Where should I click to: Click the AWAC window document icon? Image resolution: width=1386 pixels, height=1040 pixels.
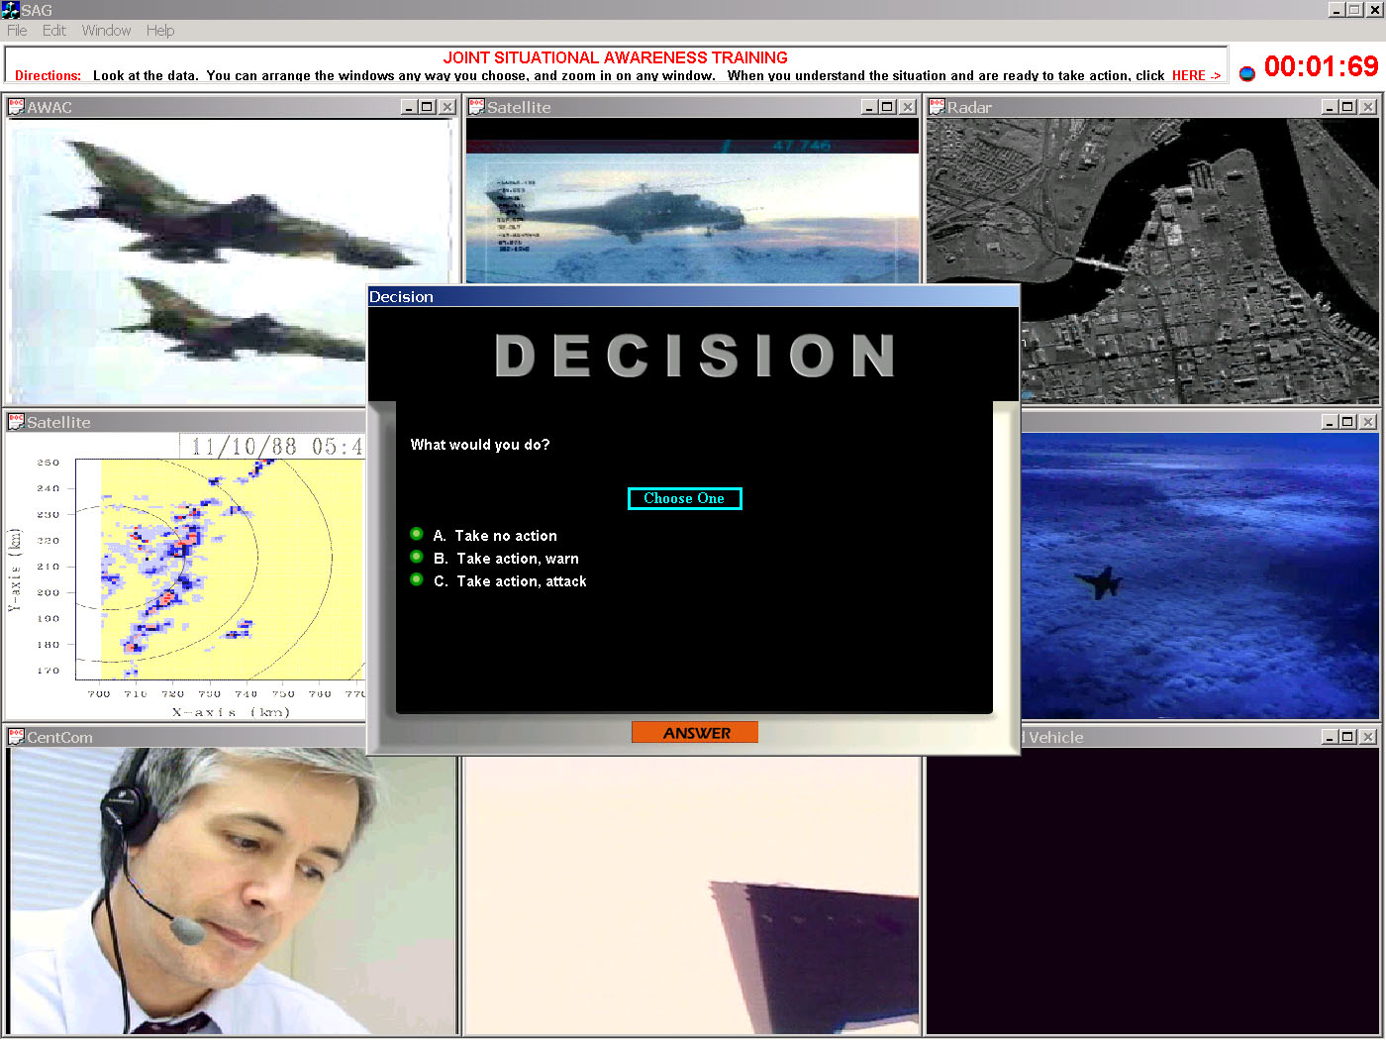(x=16, y=107)
